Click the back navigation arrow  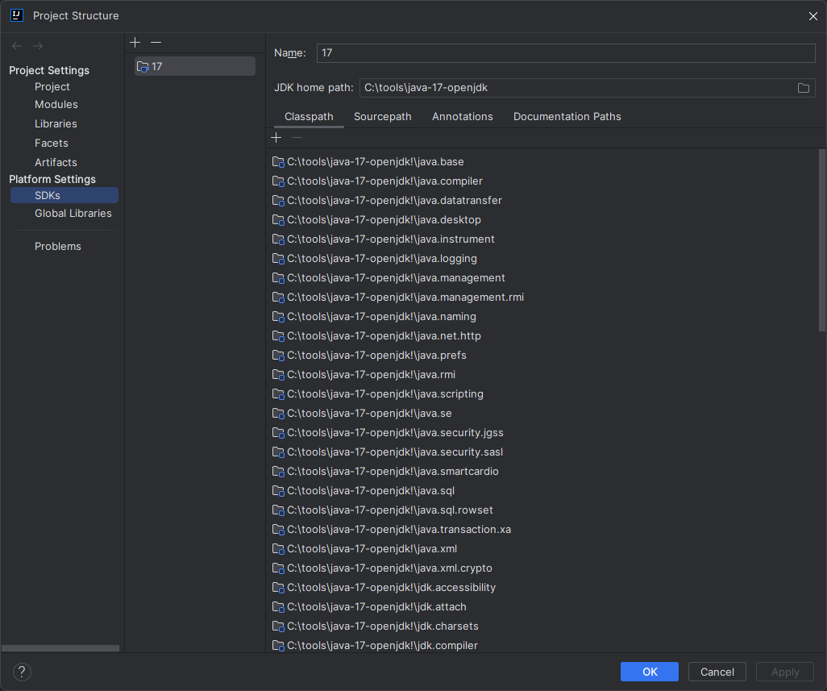pos(17,46)
